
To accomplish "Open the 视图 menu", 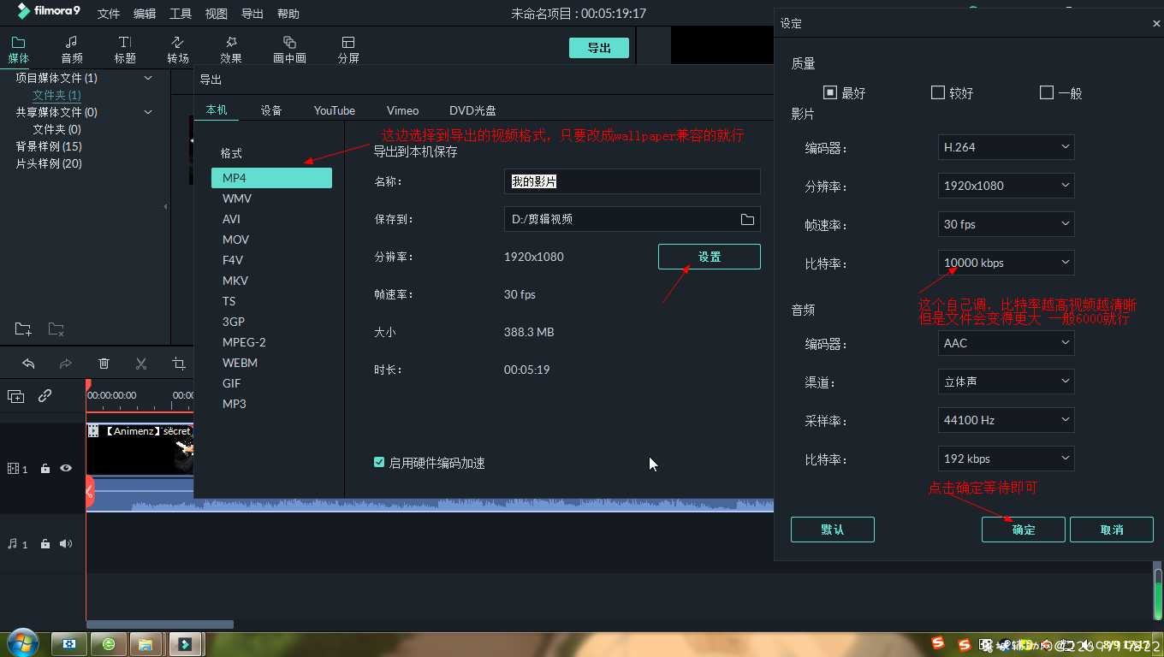I will pyautogui.click(x=217, y=14).
